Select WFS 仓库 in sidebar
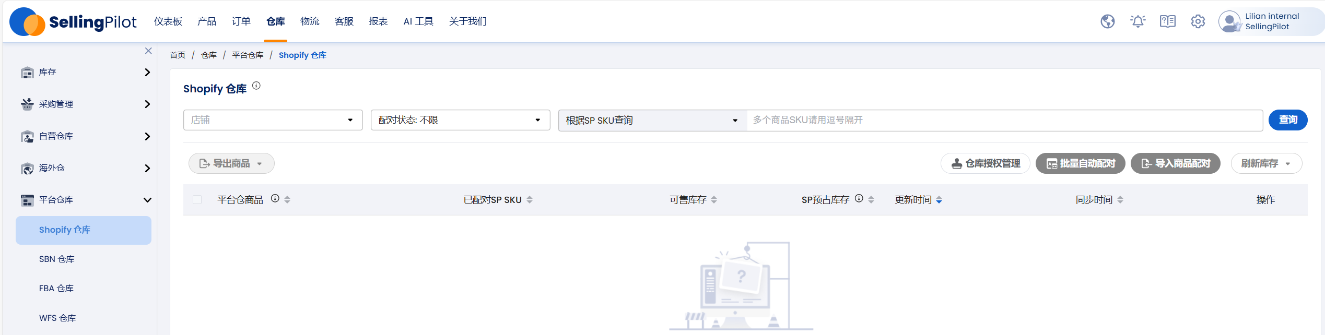Viewport: 1325px width, 335px height. pos(57,318)
